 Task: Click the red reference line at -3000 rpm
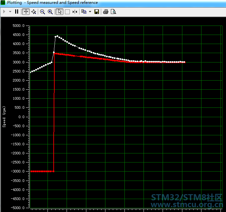(x=41, y=171)
